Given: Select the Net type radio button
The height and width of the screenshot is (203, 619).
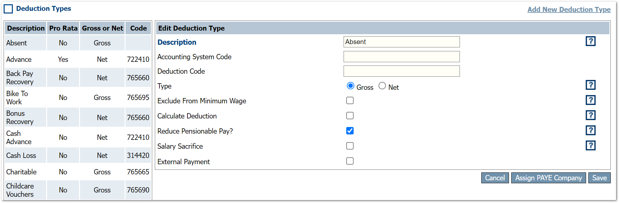Looking at the screenshot, I should coord(382,86).
